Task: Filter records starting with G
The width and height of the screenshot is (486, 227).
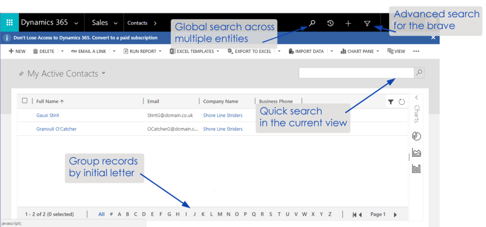Action: point(169,214)
